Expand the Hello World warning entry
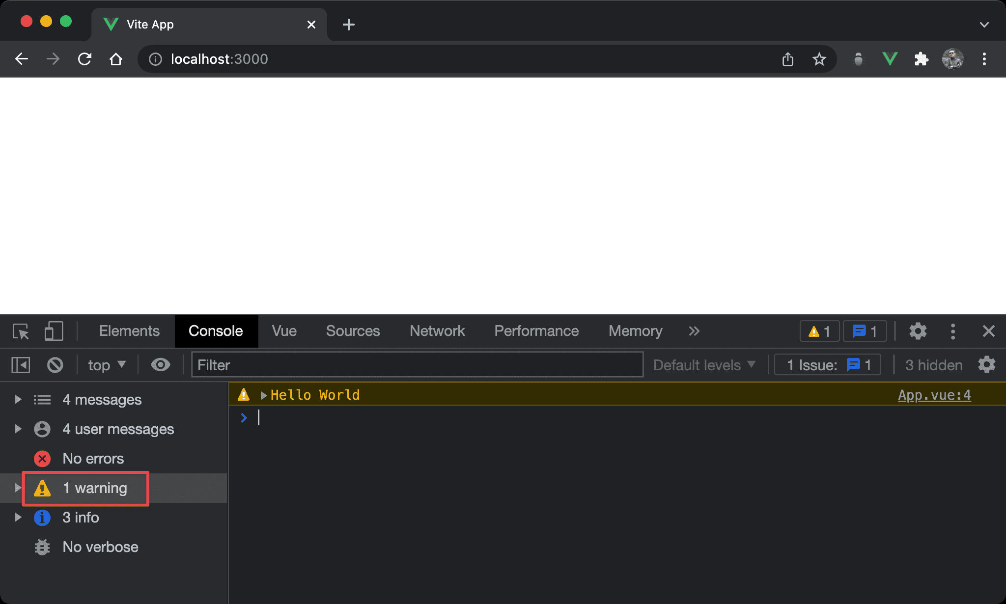The width and height of the screenshot is (1006, 604). coord(264,395)
